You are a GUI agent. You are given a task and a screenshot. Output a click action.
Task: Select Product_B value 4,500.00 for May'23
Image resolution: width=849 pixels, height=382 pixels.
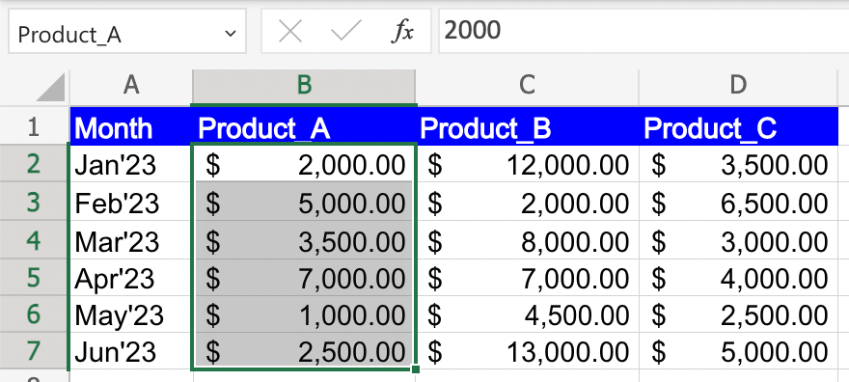coord(527,314)
